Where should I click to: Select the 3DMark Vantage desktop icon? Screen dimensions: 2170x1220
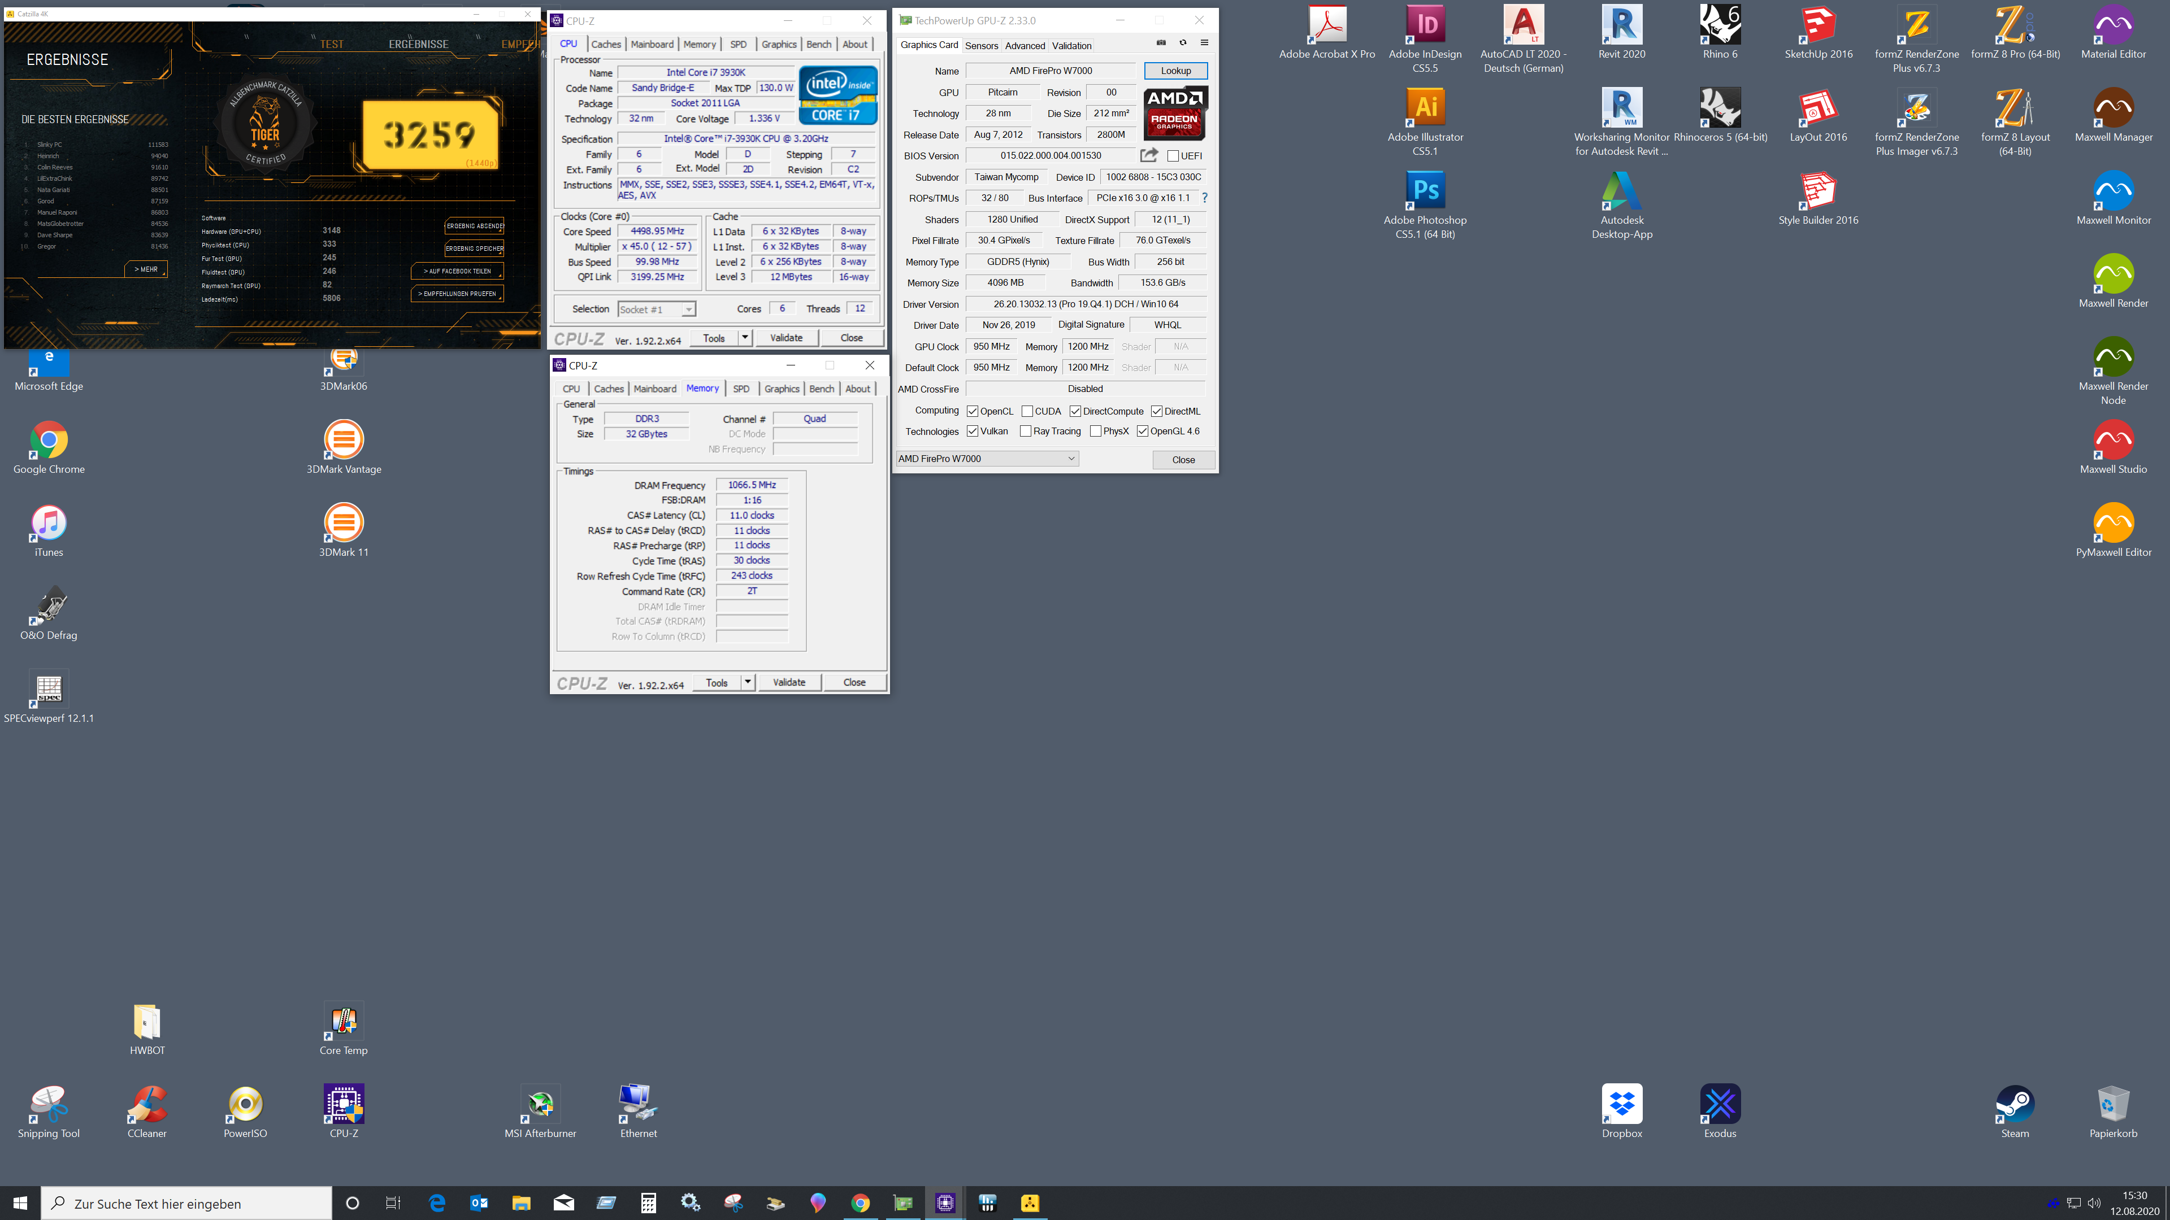click(x=344, y=448)
